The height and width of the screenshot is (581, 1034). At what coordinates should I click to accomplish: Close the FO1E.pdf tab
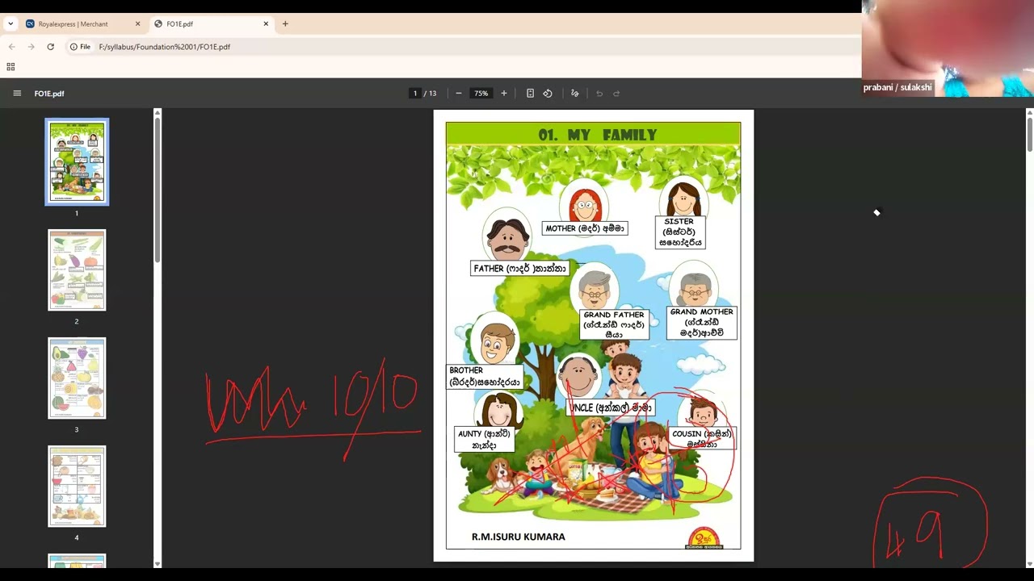266,24
